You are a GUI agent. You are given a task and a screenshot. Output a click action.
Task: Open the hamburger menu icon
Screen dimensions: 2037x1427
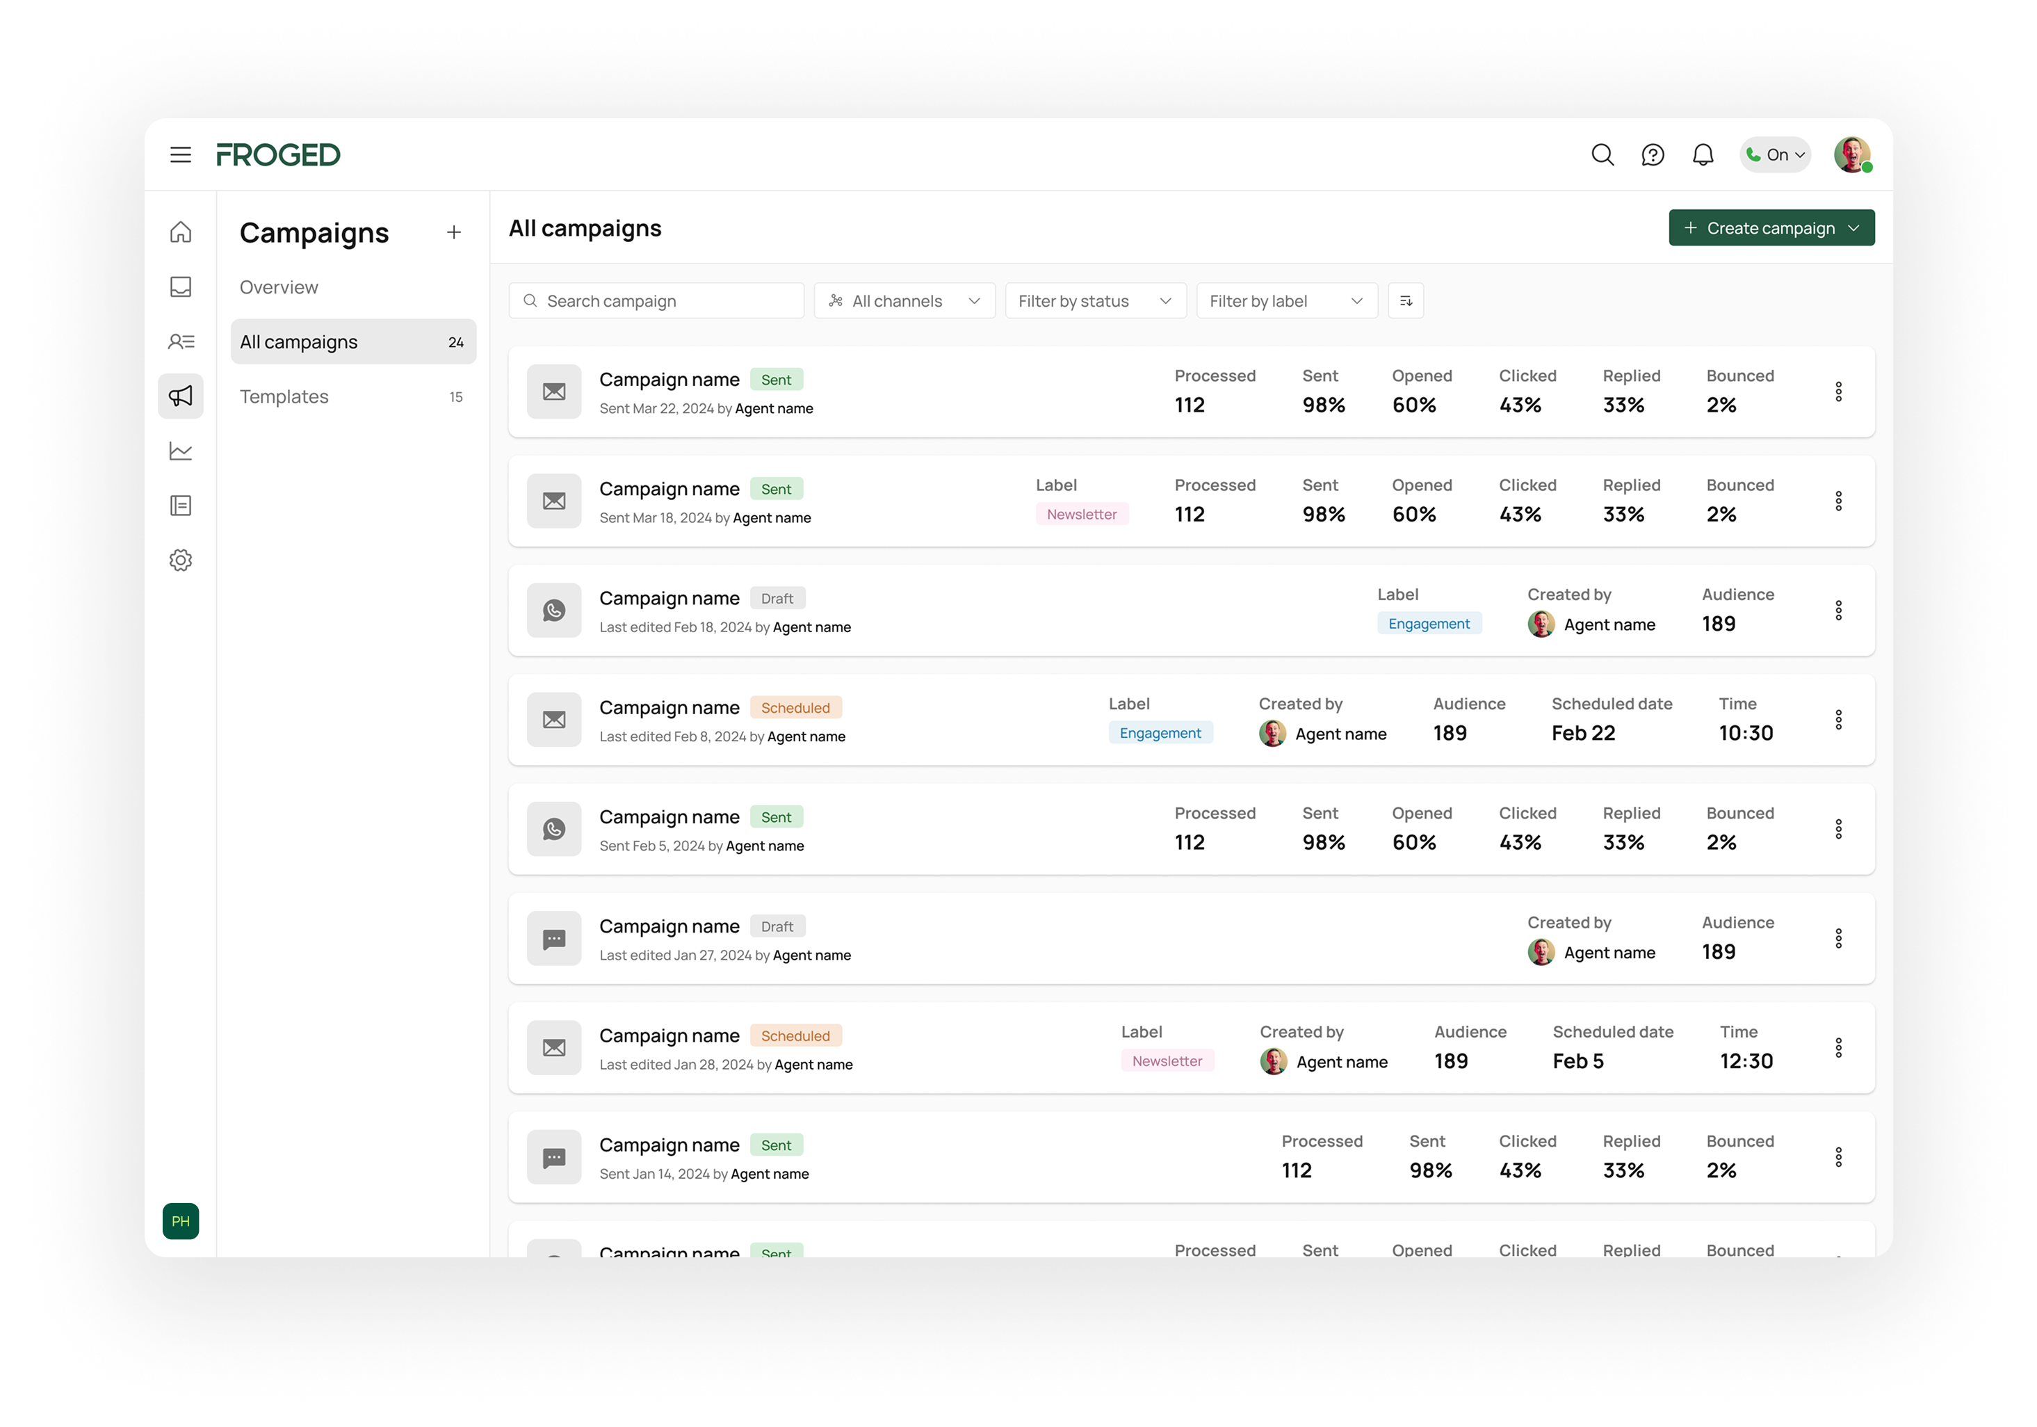[180, 154]
